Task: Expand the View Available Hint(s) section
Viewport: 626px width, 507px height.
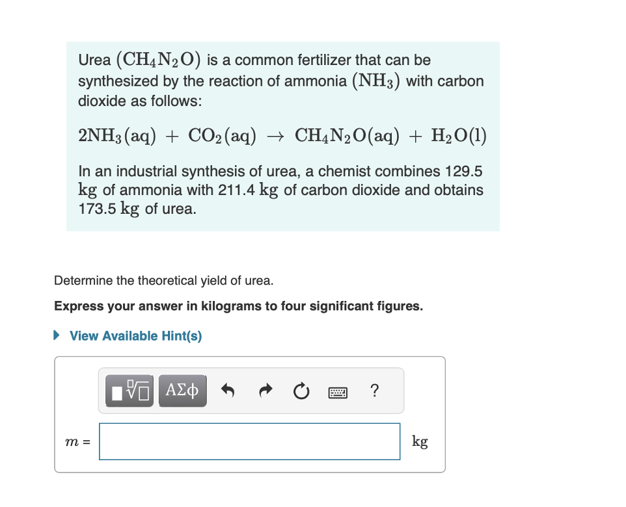Action: pos(135,336)
